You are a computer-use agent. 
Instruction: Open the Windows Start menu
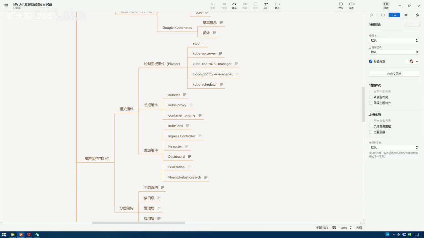(x=4, y=235)
